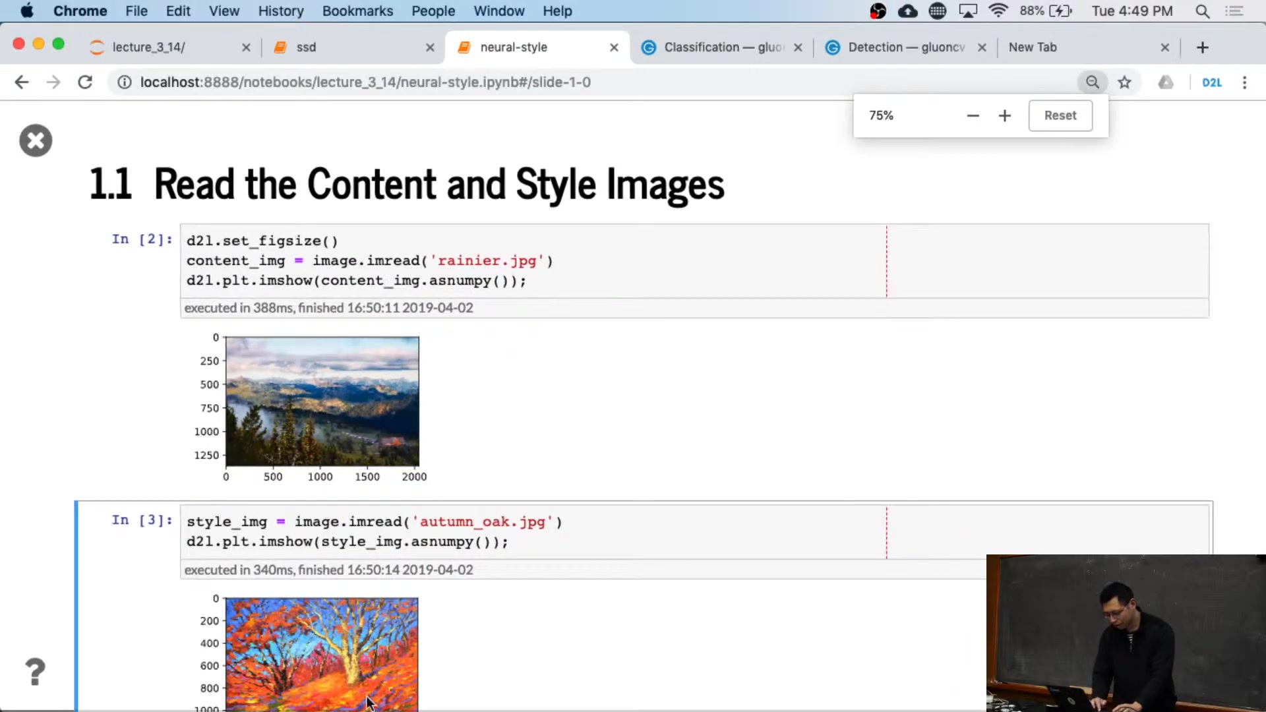The height and width of the screenshot is (712, 1266).
Task: Click inside code cell In [3]
Action: coord(695,532)
